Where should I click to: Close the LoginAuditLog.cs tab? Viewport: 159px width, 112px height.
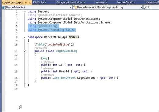30,2
